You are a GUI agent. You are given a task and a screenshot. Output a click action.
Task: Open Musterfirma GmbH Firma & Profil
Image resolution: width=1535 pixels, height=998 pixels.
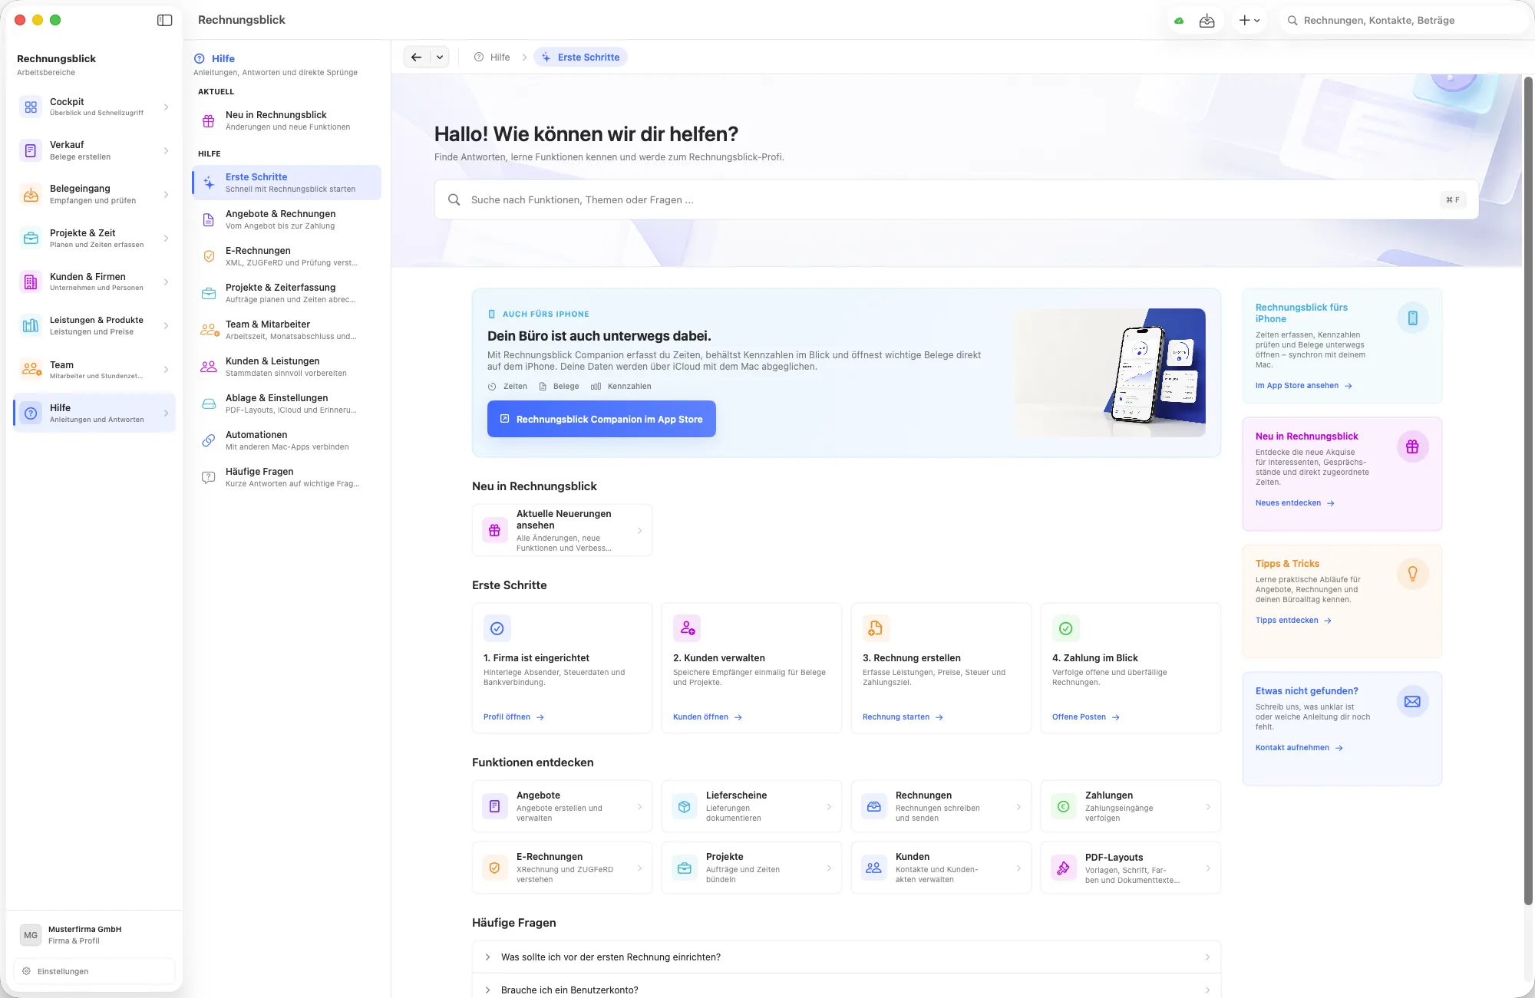pos(94,934)
